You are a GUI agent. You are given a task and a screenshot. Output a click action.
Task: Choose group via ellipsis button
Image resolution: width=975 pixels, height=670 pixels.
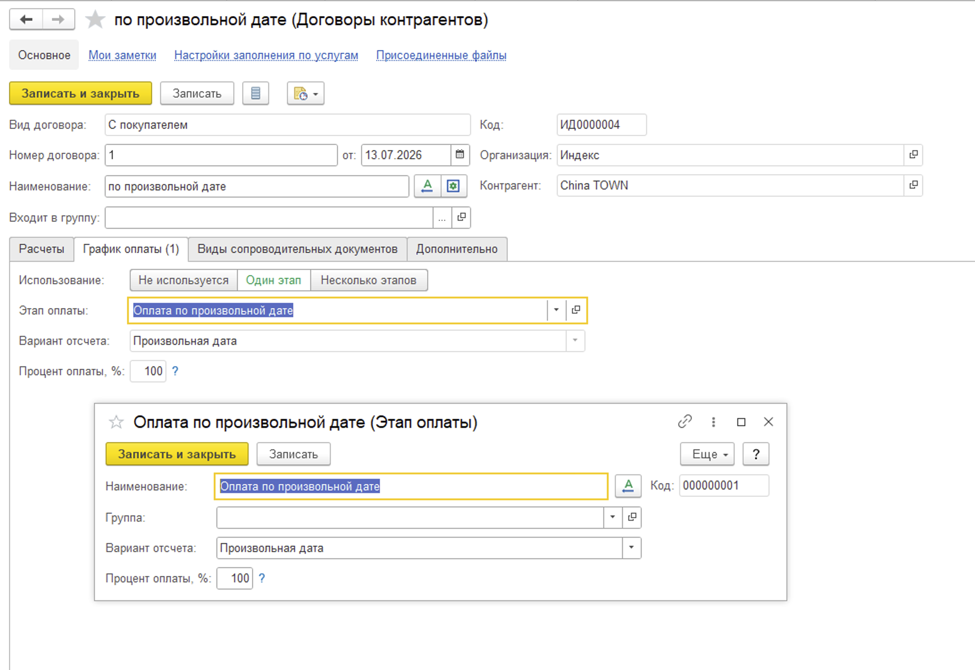(x=442, y=218)
